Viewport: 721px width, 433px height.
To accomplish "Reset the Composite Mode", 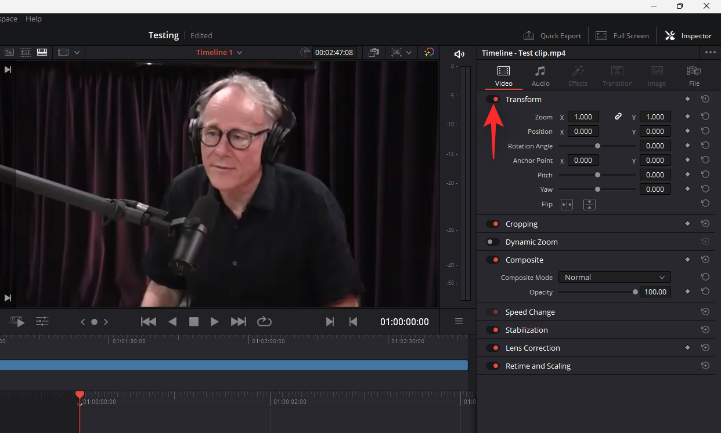I will pyautogui.click(x=705, y=276).
